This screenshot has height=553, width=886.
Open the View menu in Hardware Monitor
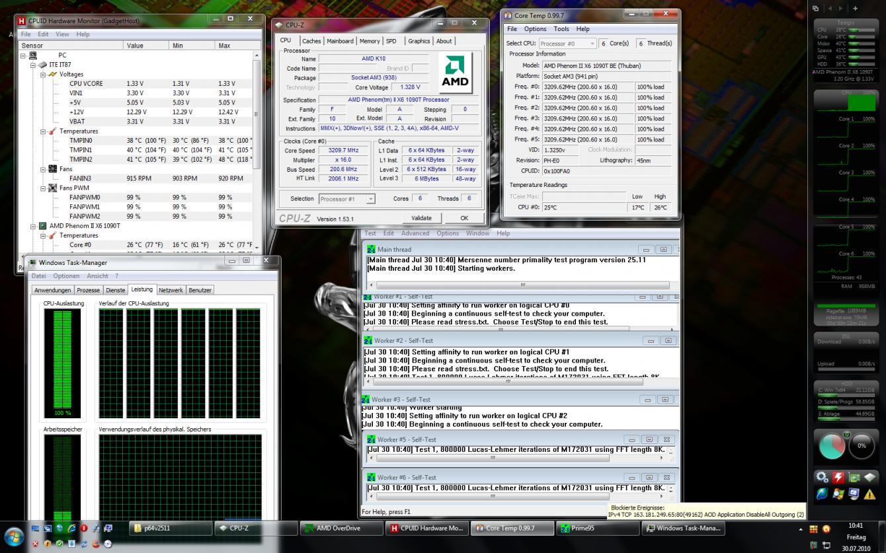click(62, 34)
